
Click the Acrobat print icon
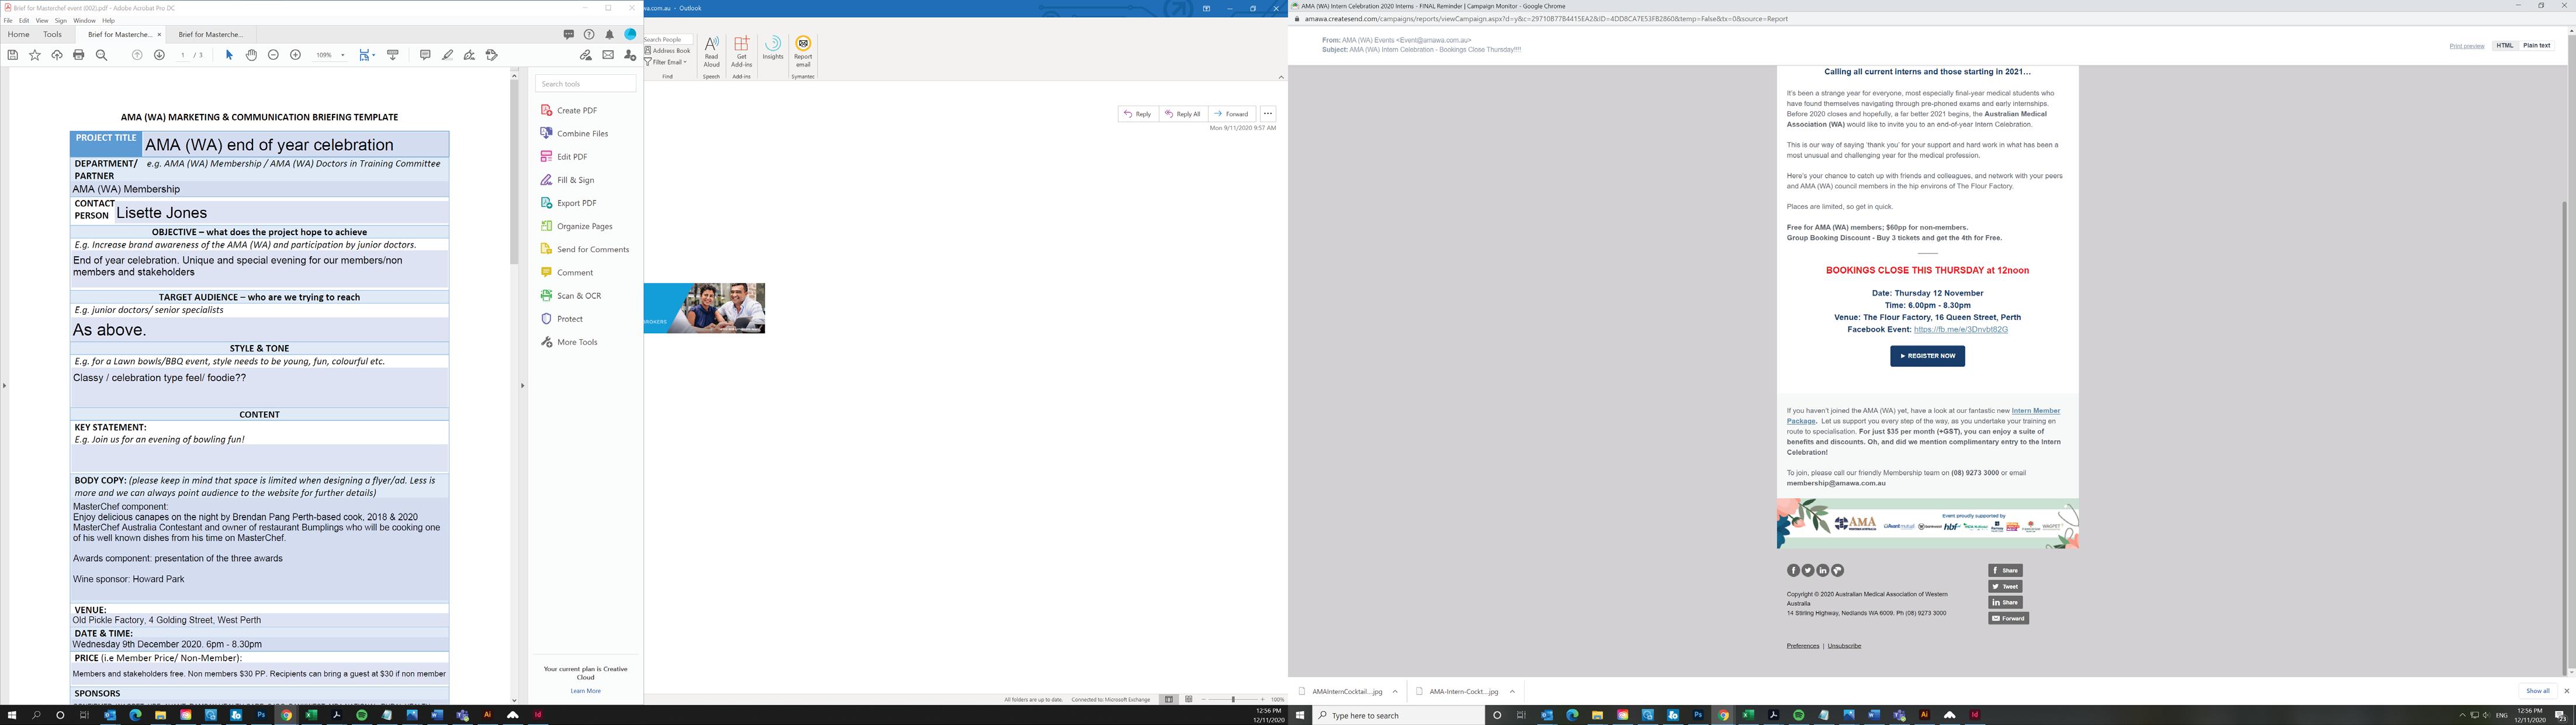pyautogui.click(x=79, y=55)
